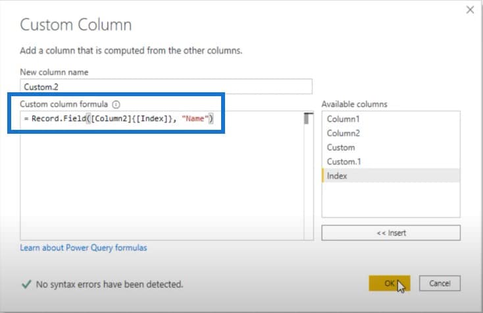
Task: Click the green checkmark syntax status icon
Action: (x=26, y=284)
